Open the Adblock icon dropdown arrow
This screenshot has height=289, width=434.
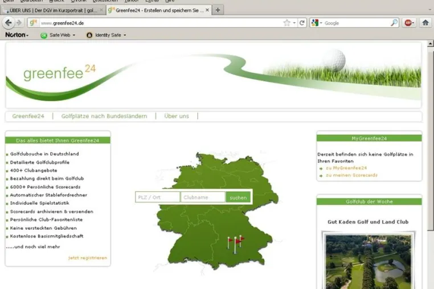pos(413,23)
